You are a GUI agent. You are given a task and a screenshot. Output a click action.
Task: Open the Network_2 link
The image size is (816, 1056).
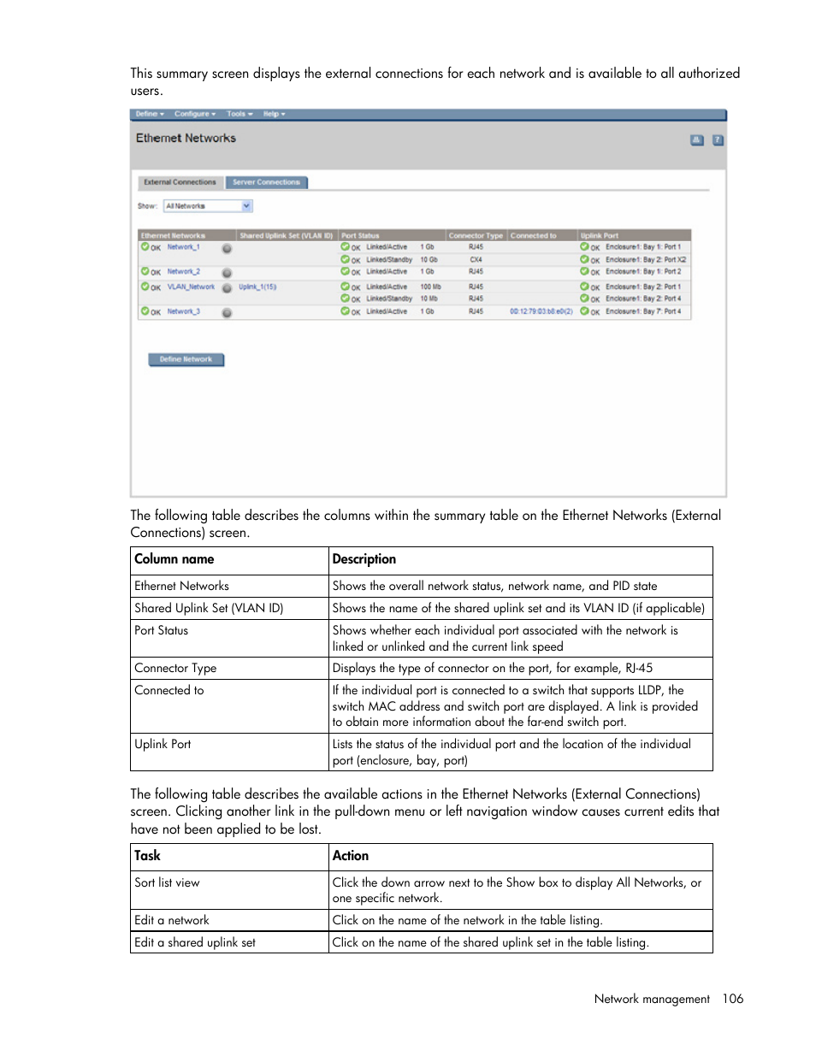183,272
